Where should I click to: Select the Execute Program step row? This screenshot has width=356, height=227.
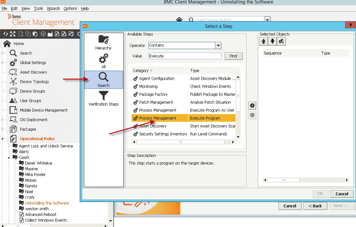[183, 118]
